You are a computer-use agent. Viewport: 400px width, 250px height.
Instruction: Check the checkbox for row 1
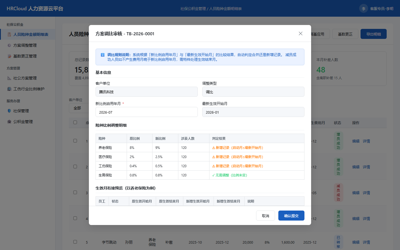pos(75,141)
